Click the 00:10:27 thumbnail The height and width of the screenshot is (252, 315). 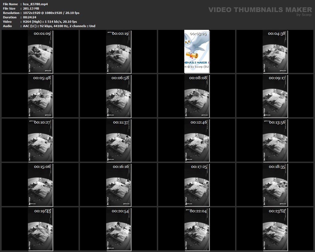[x=40, y=140]
